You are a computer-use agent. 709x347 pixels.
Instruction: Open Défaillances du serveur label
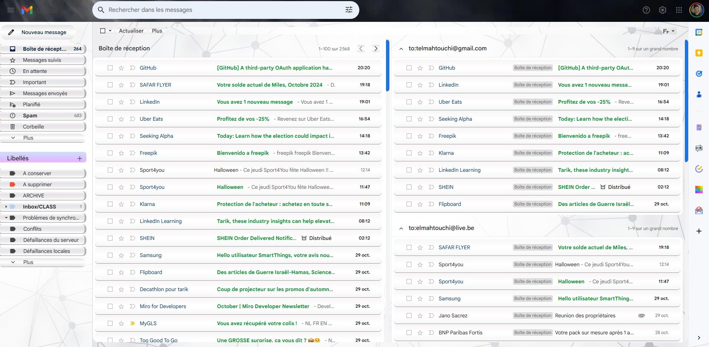point(43,240)
